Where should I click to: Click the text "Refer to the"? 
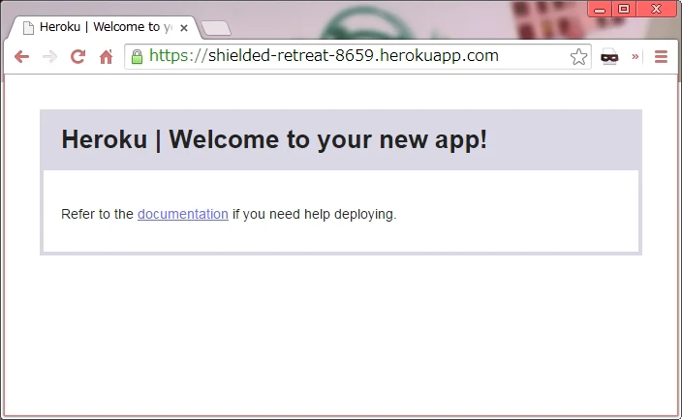[x=97, y=214]
